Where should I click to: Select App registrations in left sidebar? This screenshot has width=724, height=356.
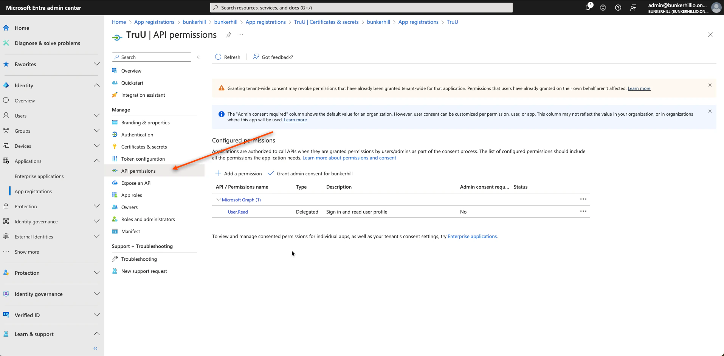pyautogui.click(x=33, y=192)
